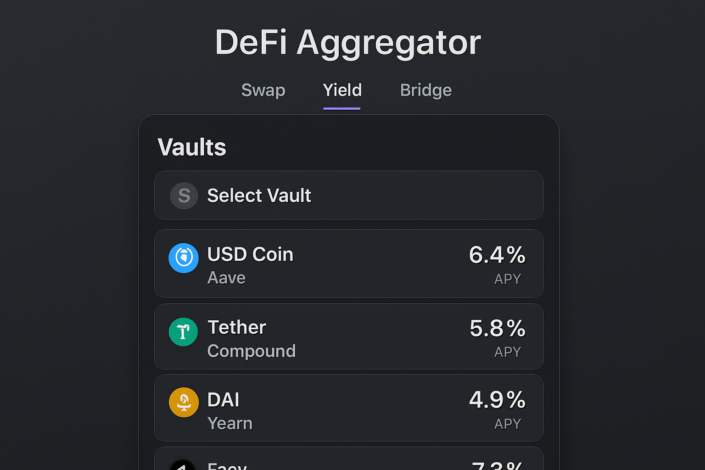Select the DAI Yearn vault row
This screenshot has width=705, height=470.
(349, 408)
